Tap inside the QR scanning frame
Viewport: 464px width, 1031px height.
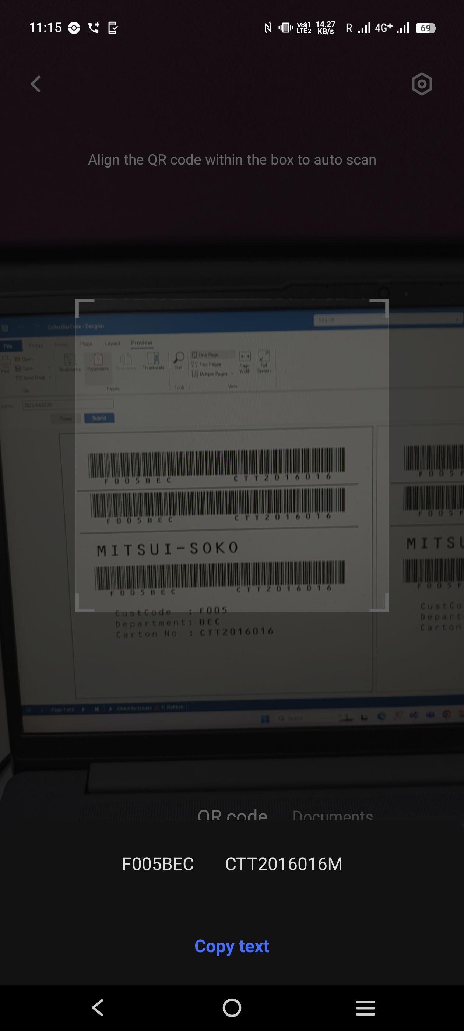pyautogui.click(x=232, y=455)
